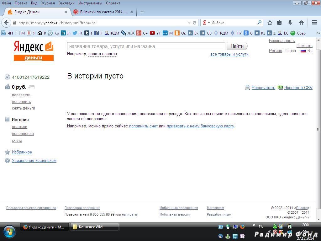
Task: Open the Odnoklassniki 'Ок' bookmark
Action: pos(180,33)
